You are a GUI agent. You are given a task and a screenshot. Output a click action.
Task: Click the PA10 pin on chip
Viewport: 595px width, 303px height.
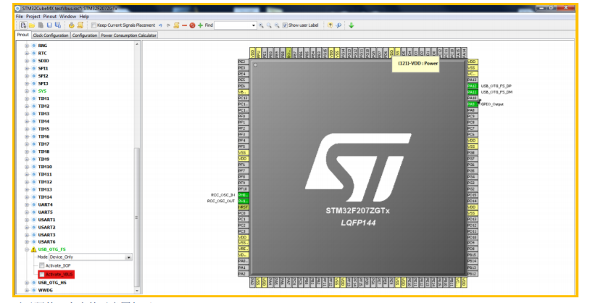click(472, 99)
